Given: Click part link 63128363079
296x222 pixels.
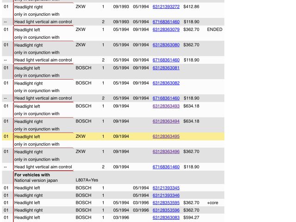Looking at the screenshot, I should [x=166, y=30].
